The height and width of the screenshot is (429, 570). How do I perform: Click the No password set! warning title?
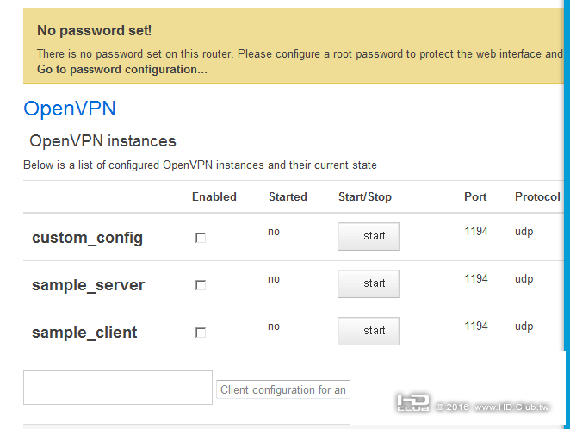pyautogui.click(x=94, y=31)
